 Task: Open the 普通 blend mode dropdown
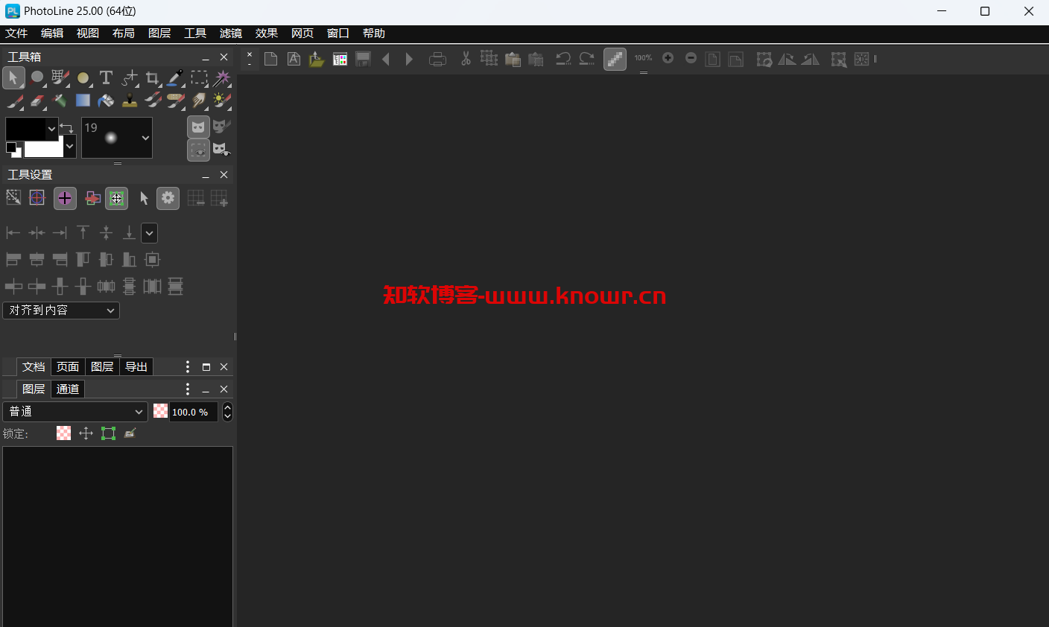pos(75,412)
